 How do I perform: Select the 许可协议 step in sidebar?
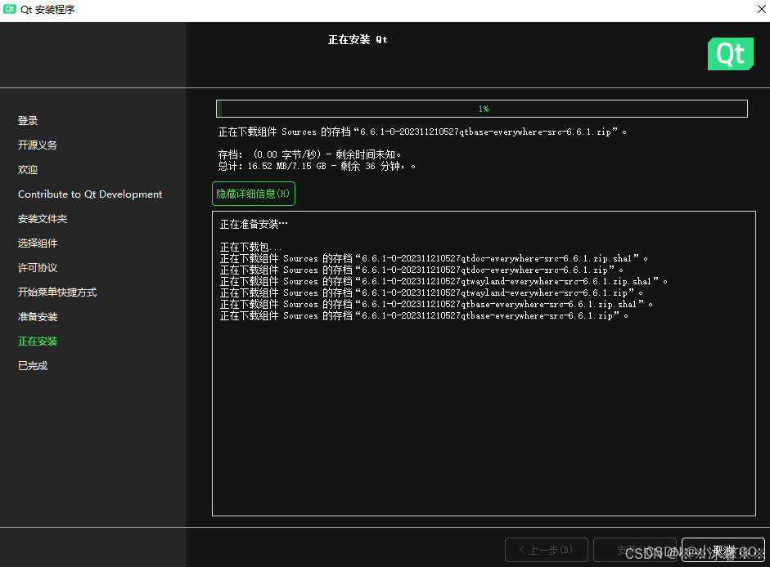(x=38, y=268)
